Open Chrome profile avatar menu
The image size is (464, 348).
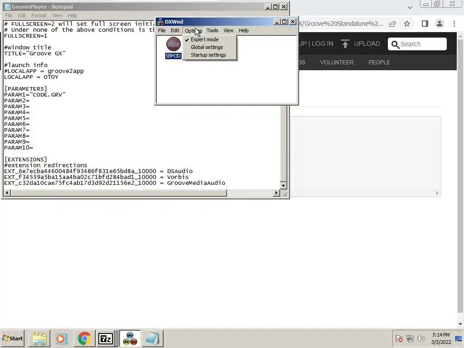click(440, 24)
